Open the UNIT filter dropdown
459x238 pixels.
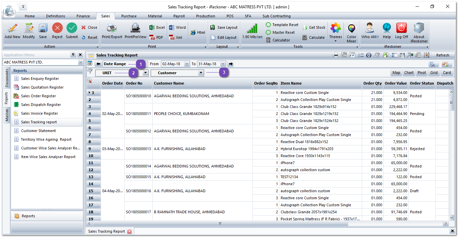click(145, 73)
